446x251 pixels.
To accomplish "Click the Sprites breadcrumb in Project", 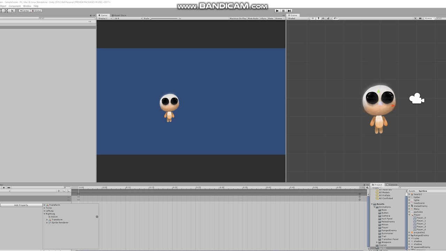I will 423,191.
